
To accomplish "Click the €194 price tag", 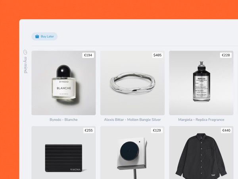I will 88,55.
